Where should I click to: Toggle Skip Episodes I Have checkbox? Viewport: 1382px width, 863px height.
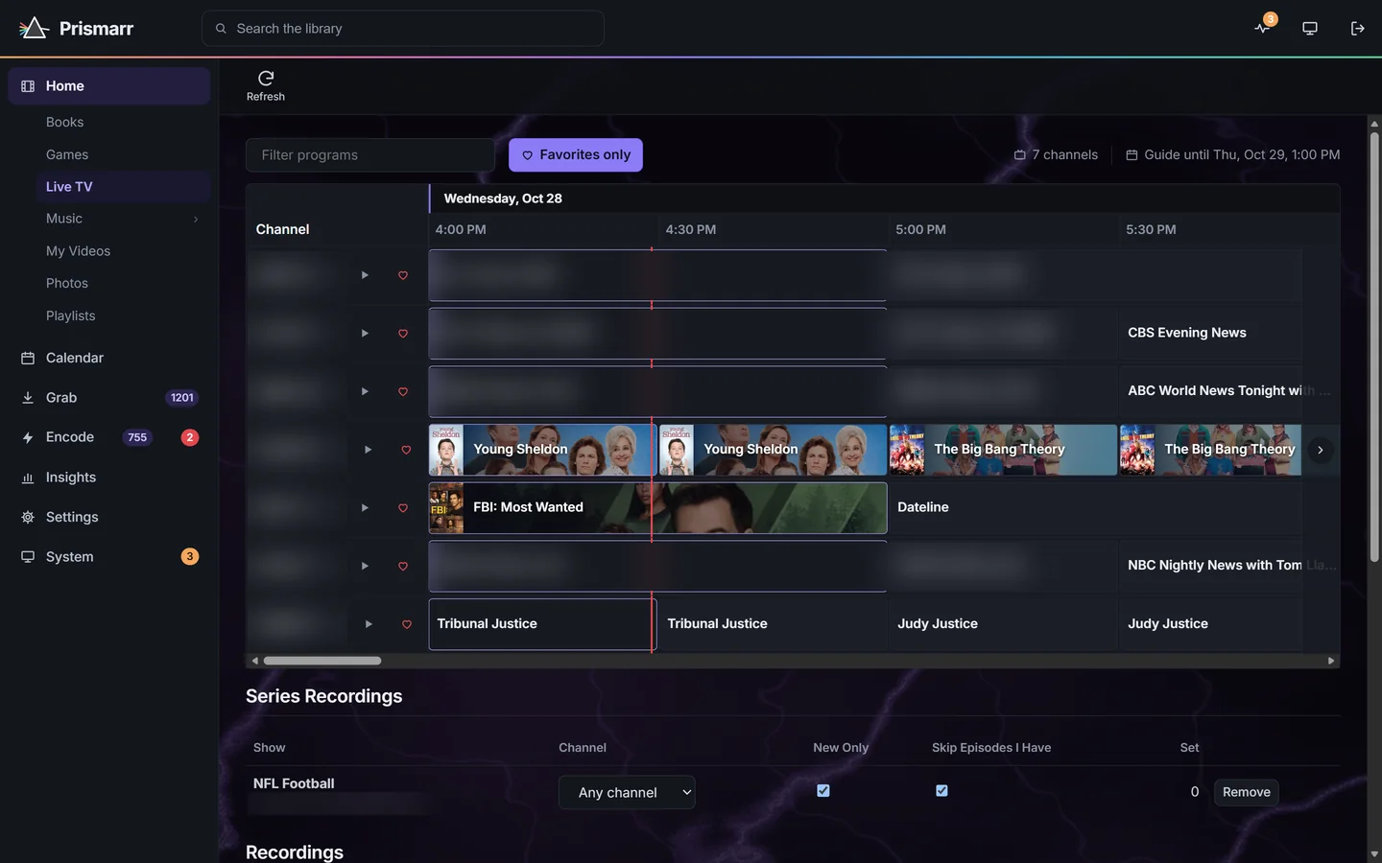[941, 791]
